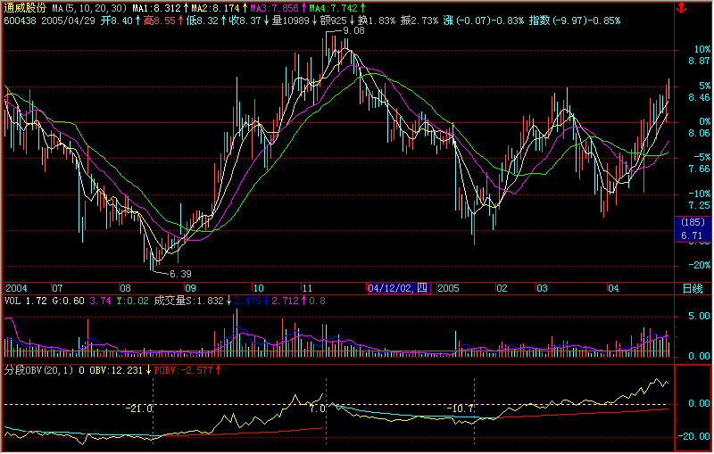
Task: Click the 2004 year marker on timeline
Action: coord(16,288)
